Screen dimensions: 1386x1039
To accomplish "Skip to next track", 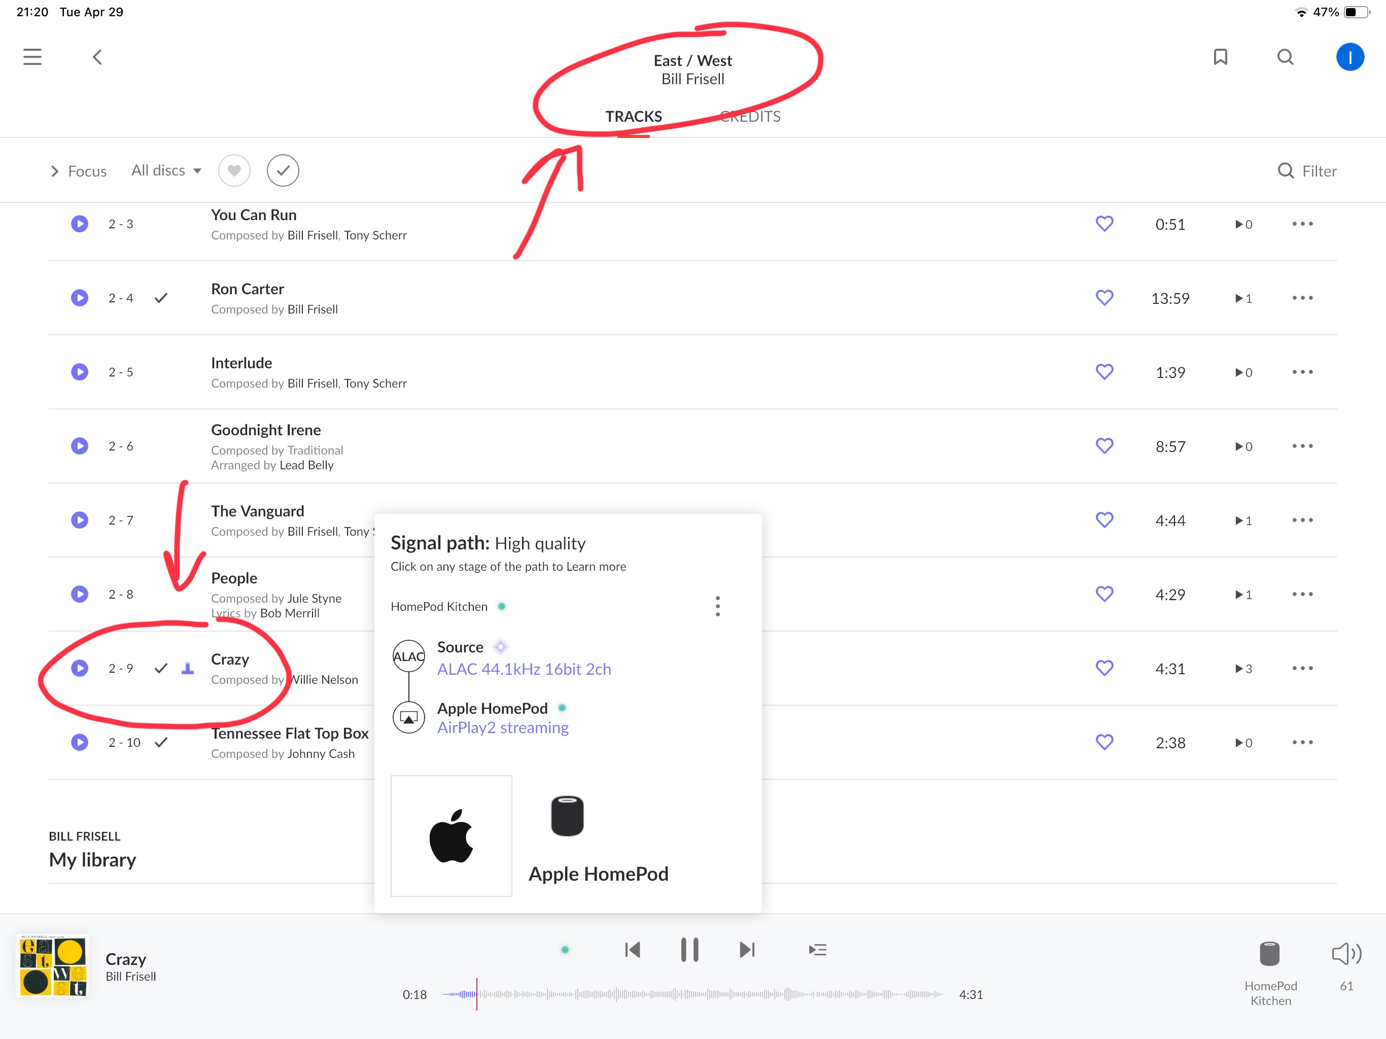I will tap(747, 950).
